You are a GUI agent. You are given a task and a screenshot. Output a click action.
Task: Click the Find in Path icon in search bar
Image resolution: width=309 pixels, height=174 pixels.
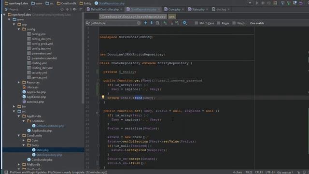click(x=158, y=23)
